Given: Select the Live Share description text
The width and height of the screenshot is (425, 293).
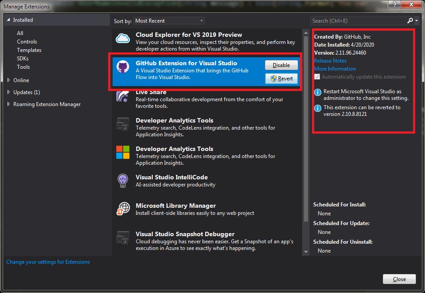Looking at the screenshot, I should point(209,103).
